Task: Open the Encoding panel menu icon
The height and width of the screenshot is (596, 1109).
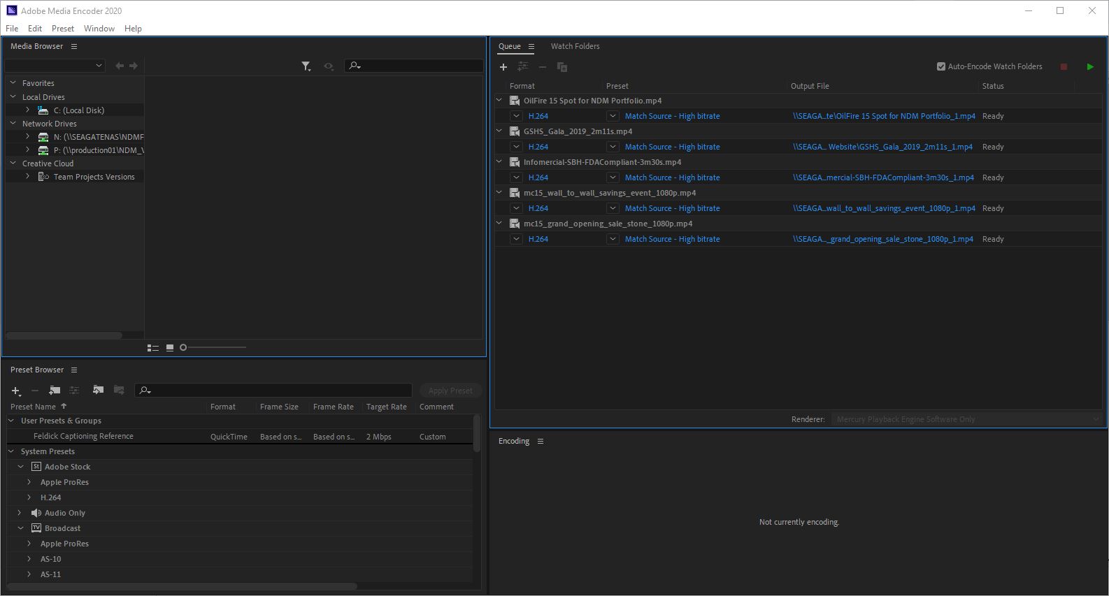Action: tap(541, 442)
